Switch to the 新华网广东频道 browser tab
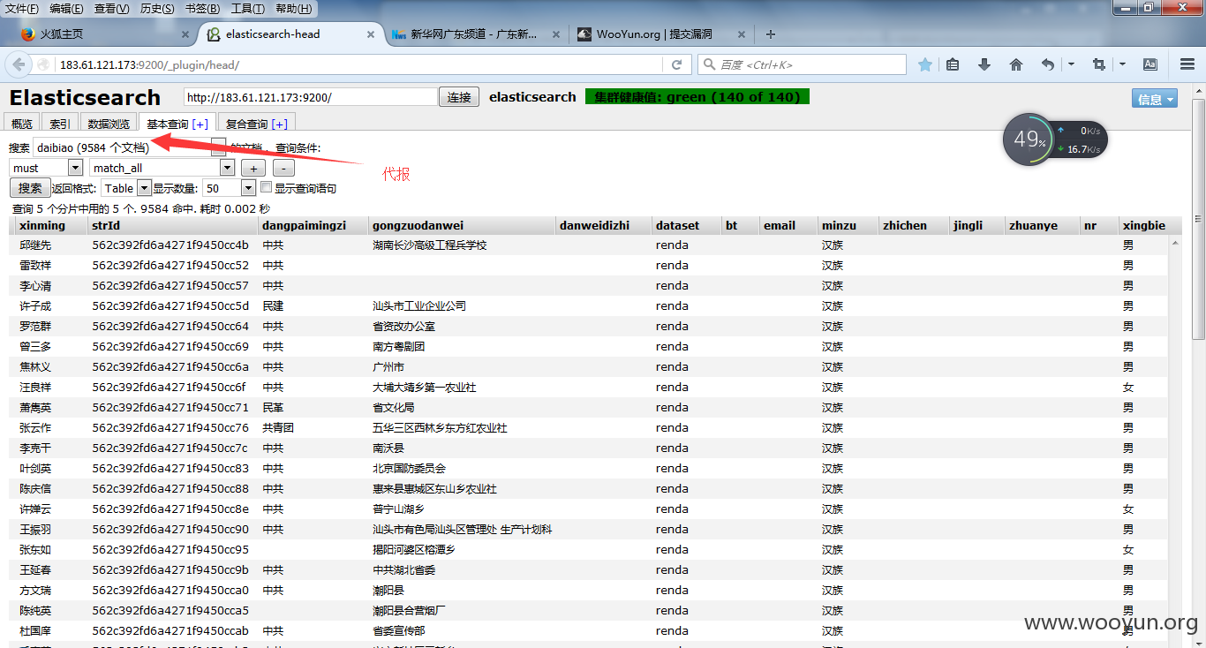 coord(475,34)
